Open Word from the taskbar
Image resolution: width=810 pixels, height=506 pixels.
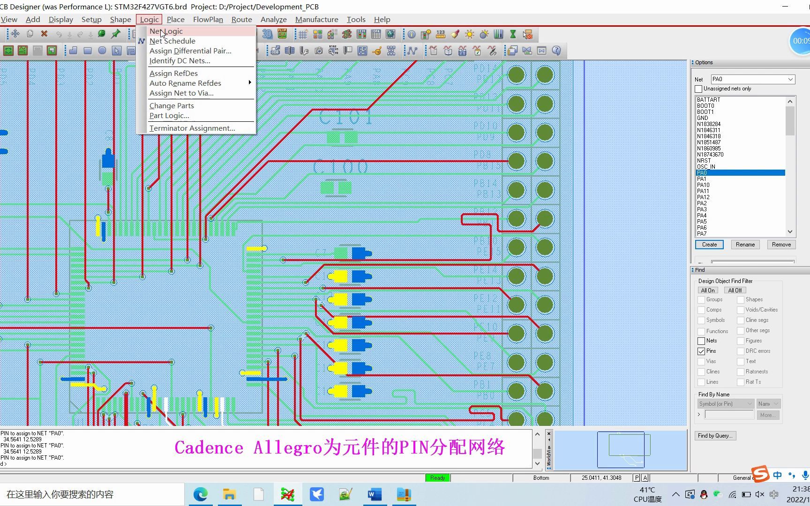pyautogui.click(x=375, y=494)
